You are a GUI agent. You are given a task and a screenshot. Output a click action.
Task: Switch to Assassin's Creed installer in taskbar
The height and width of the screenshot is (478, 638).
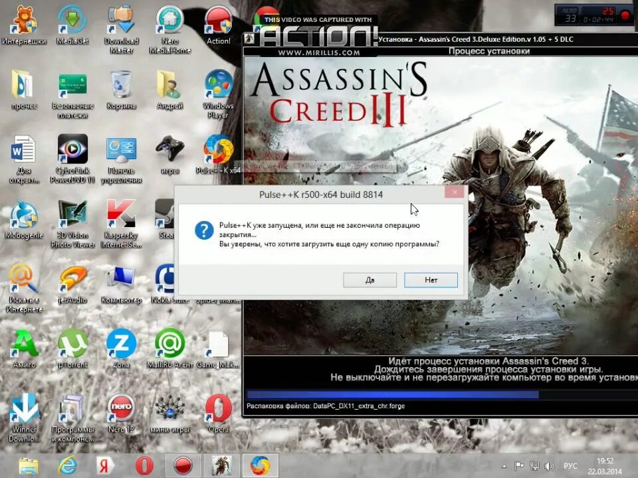222,466
